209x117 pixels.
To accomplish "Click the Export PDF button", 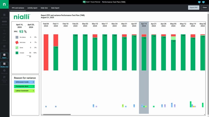I will click(194, 7).
